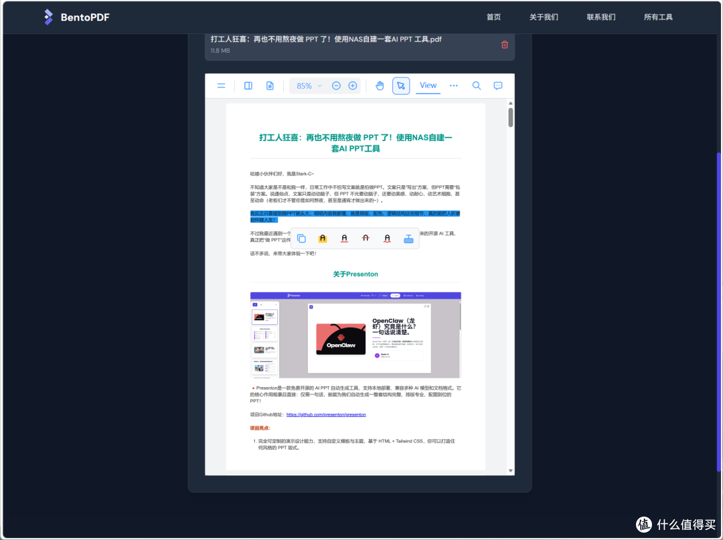Zoom in with the plus icon
Screen dimensions: 723x540
[x=353, y=86]
